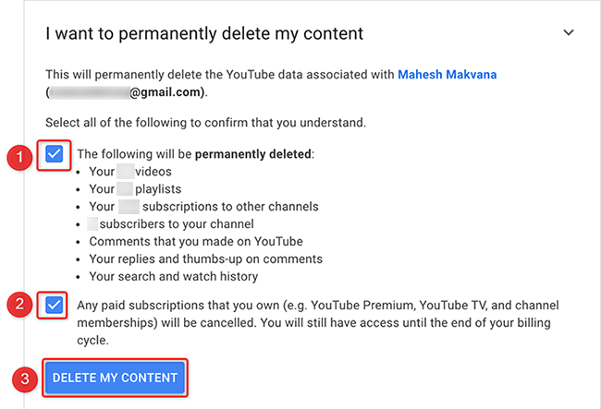This screenshot has width=601, height=409.
Task: Open the Mahesh Makvana account link
Action: [448, 74]
